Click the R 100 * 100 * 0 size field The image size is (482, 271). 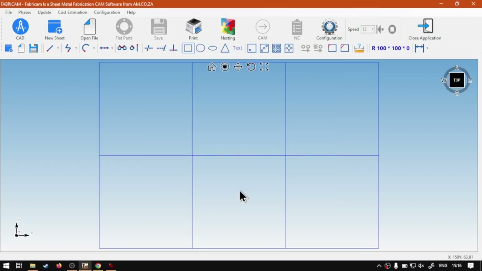(x=390, y=48)
